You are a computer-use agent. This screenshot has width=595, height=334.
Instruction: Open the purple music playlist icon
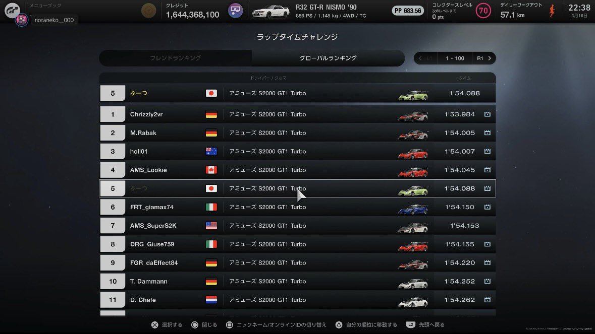(x=235, y=11)
